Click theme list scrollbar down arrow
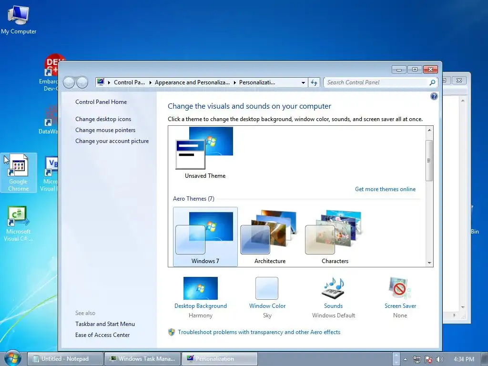This screenshot has height=366, width=488. [x=429, y=263]
